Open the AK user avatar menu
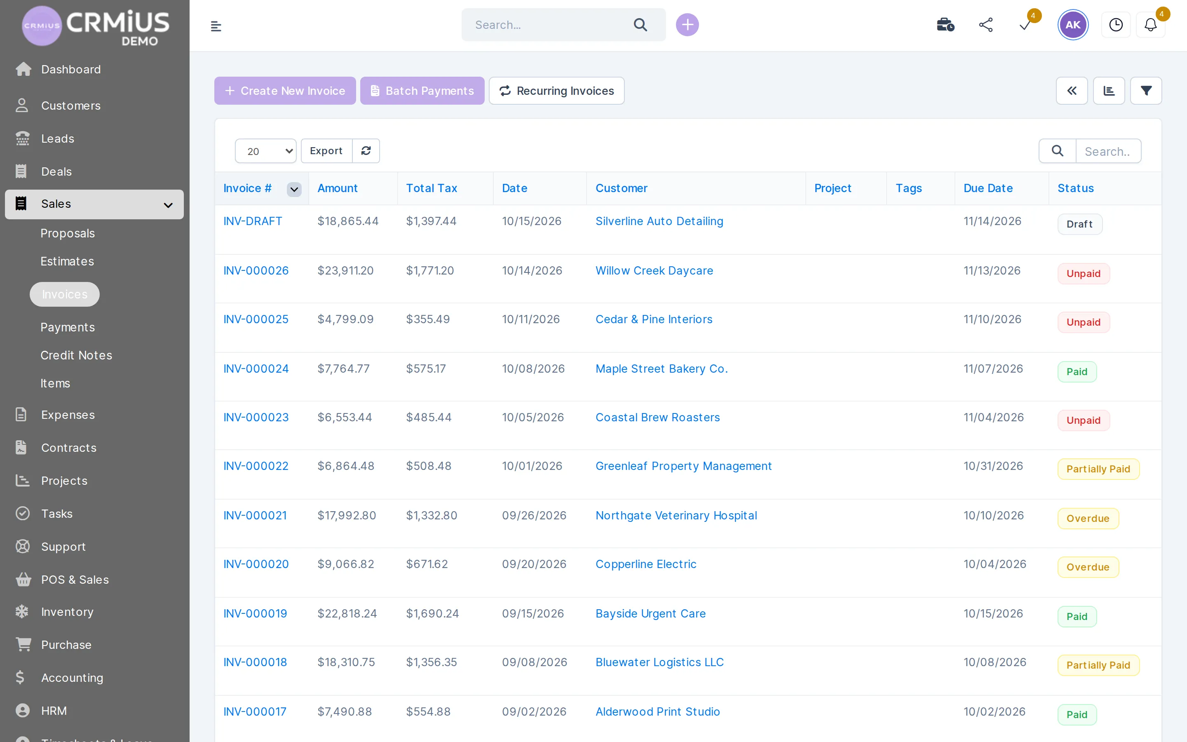Screen dimensions: 1187x742 point(1073,25)
